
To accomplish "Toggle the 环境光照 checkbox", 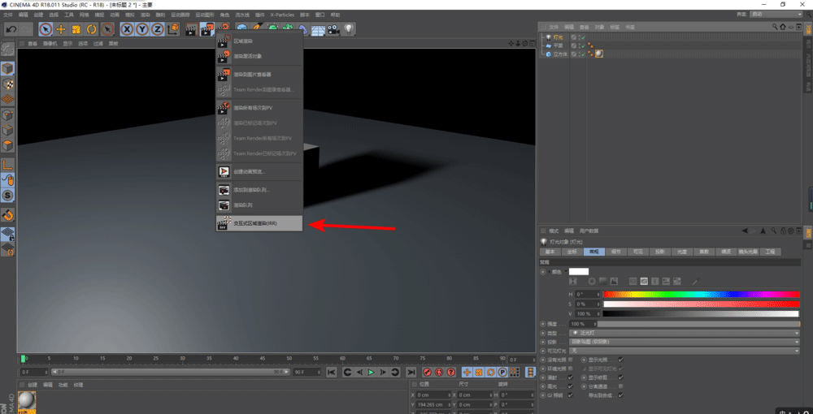I will tap(571, 369).
